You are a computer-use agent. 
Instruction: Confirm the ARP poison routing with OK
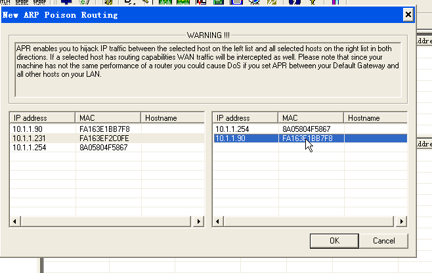click(334, 241)
